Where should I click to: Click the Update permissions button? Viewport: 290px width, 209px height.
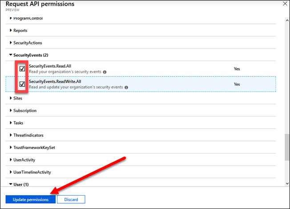click(31, 199)
